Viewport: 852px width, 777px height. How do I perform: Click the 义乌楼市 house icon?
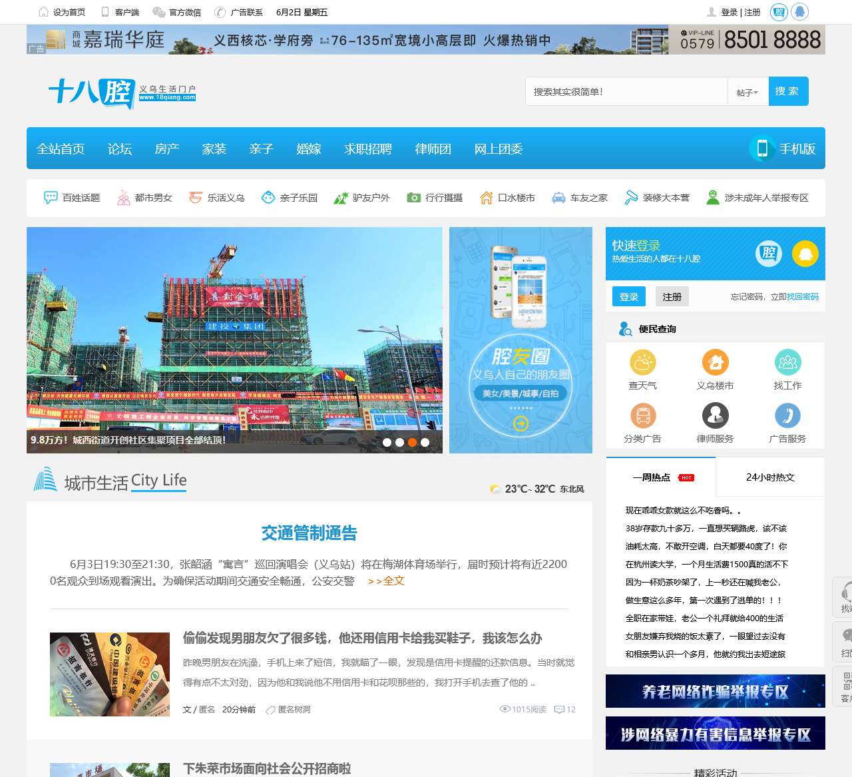(x=716, y=362)
